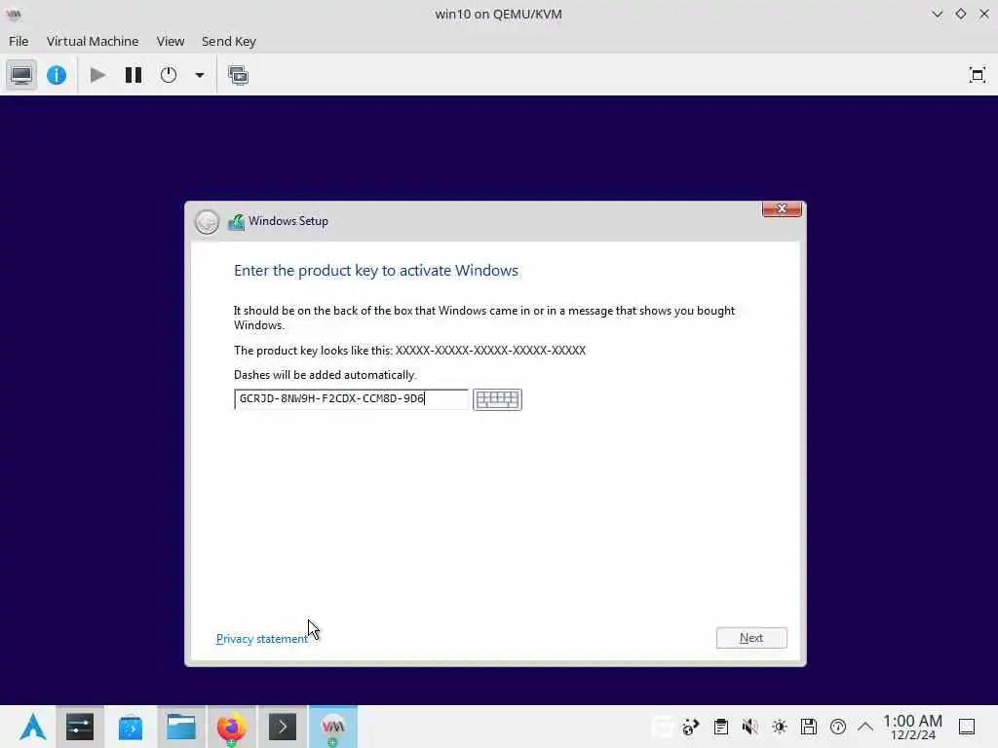This screenshot has width=998, height=748.
Task: Click the Run virtual machine play button
Action: (97, 75)
